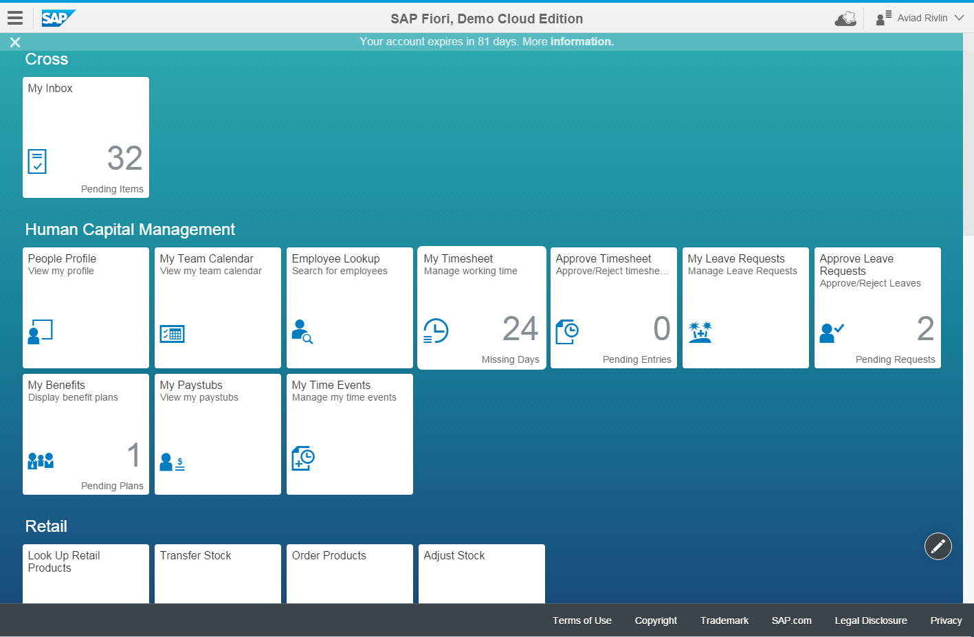
Task: Click the Employee Lookup search person icon
Action: tap(302, 331)
